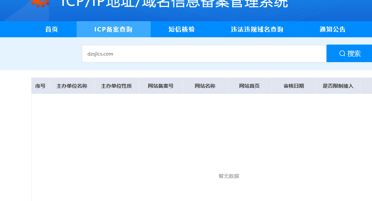Switch to 违法违规域名查询 tab
Screen dimensions: 372x201
click(257, 30)
